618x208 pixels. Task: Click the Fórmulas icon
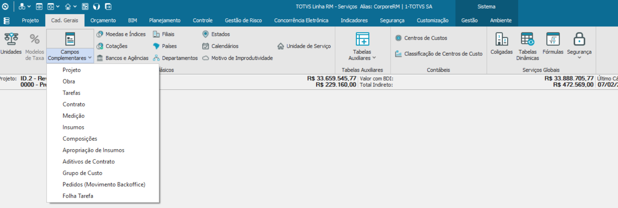click(x=553, y=39)
